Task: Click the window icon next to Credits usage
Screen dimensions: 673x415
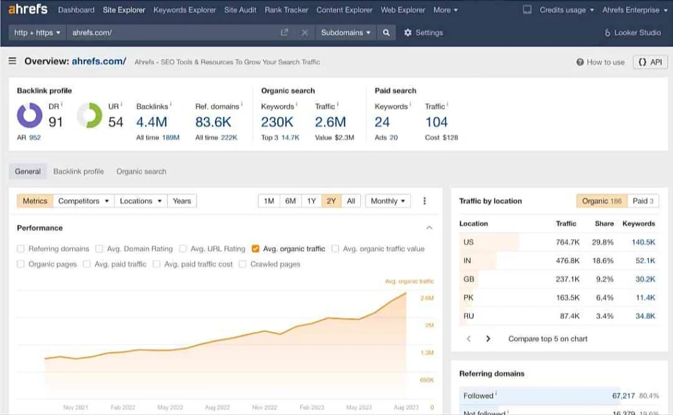Action: point(527,9)
